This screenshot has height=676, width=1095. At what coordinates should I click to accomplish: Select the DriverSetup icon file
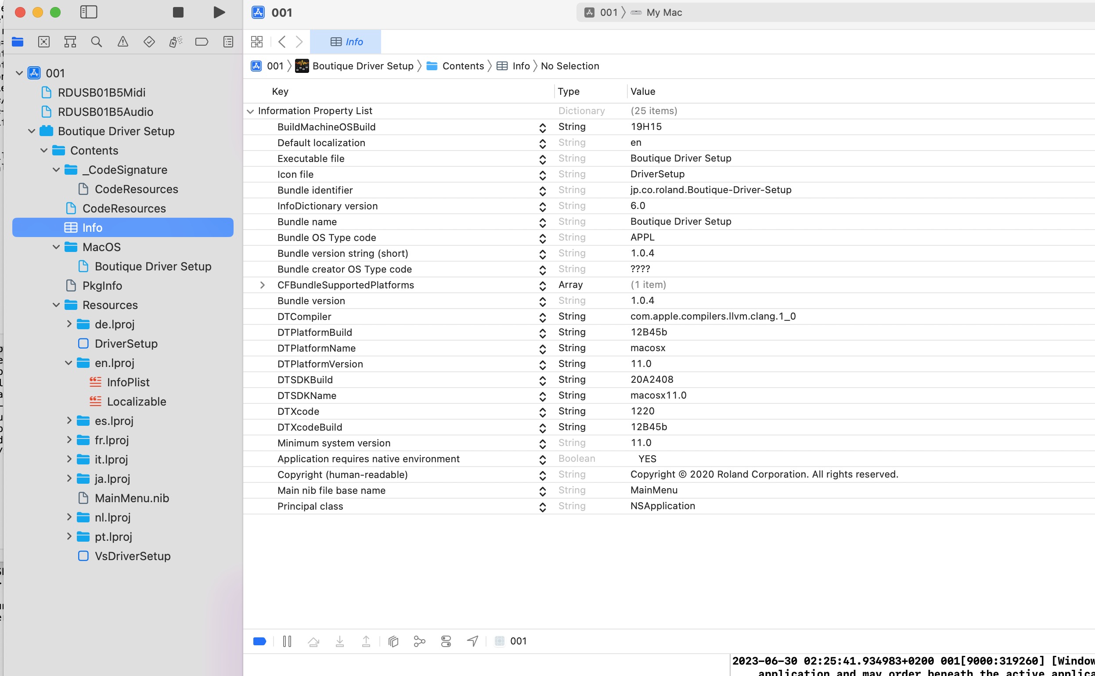click(x=118, y=344)
